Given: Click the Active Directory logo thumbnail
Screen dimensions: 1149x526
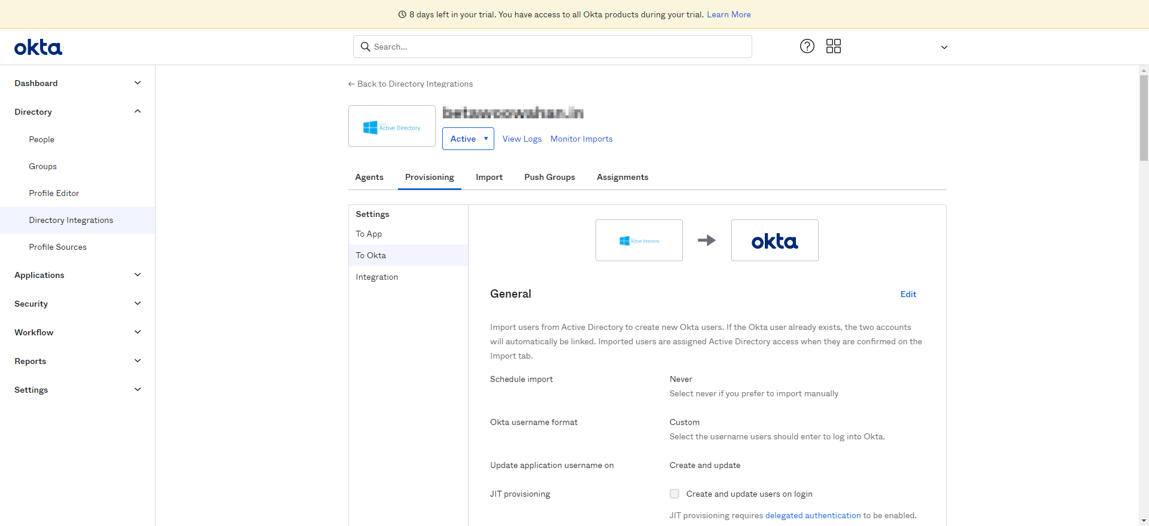Looking at the screenshot, I should [x=392, y=126].
